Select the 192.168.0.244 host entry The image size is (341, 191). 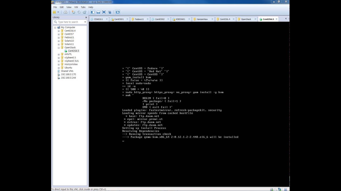coord(68,78)
